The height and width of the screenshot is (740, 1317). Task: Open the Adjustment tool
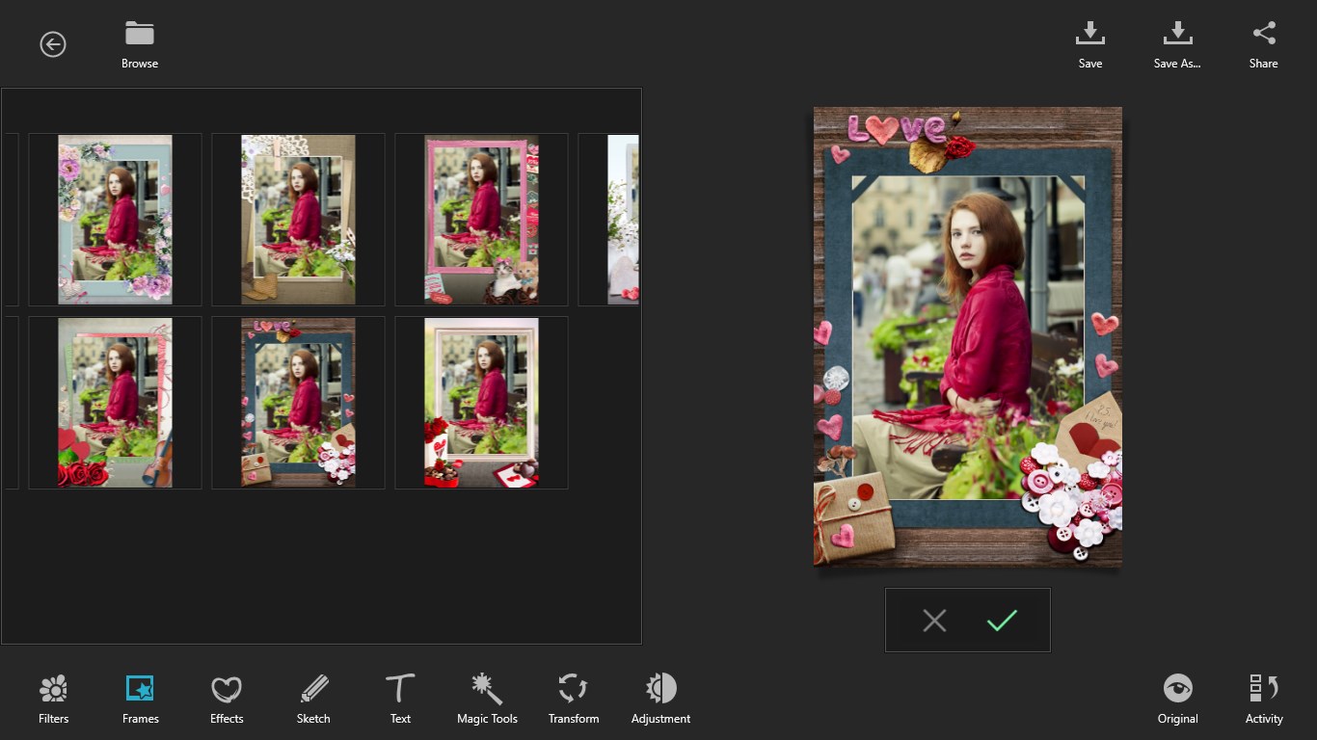point(660,698)
